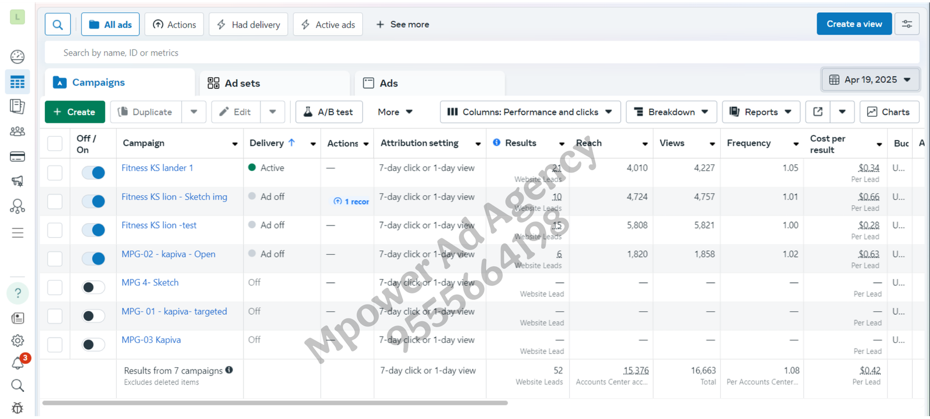Open the advertising megaphone icon in sidebar
This screenshot has height=419, width=930.
[x=17, y=181]
